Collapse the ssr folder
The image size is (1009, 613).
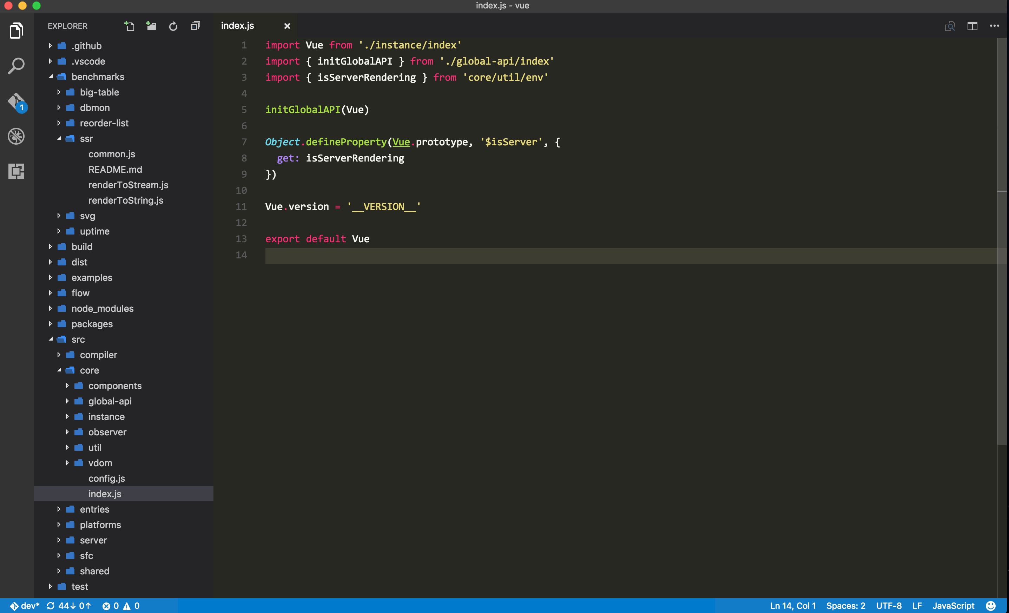click(123, 138)
